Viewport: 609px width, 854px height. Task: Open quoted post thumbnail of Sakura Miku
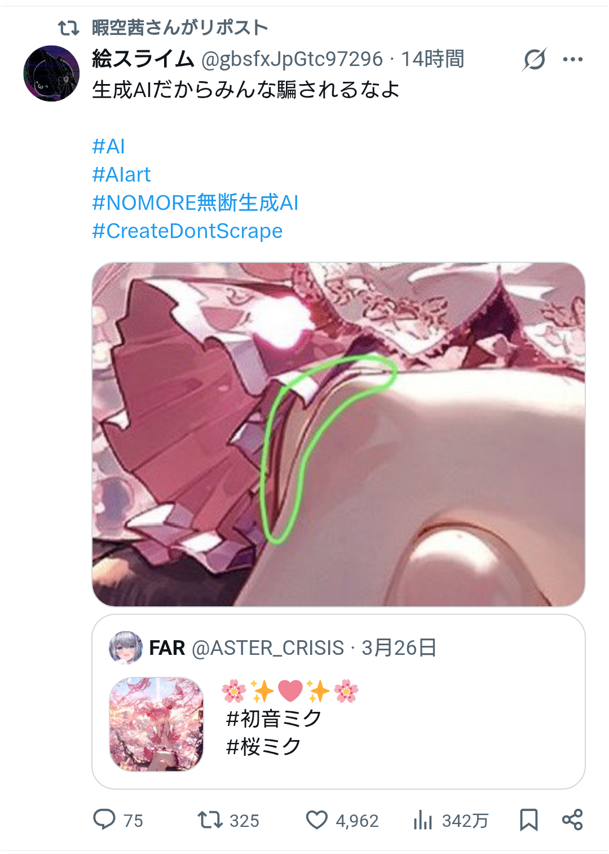[156, 724]
